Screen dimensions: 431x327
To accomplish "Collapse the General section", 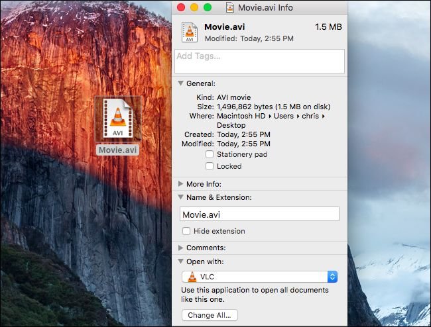I will pos(181,83).
